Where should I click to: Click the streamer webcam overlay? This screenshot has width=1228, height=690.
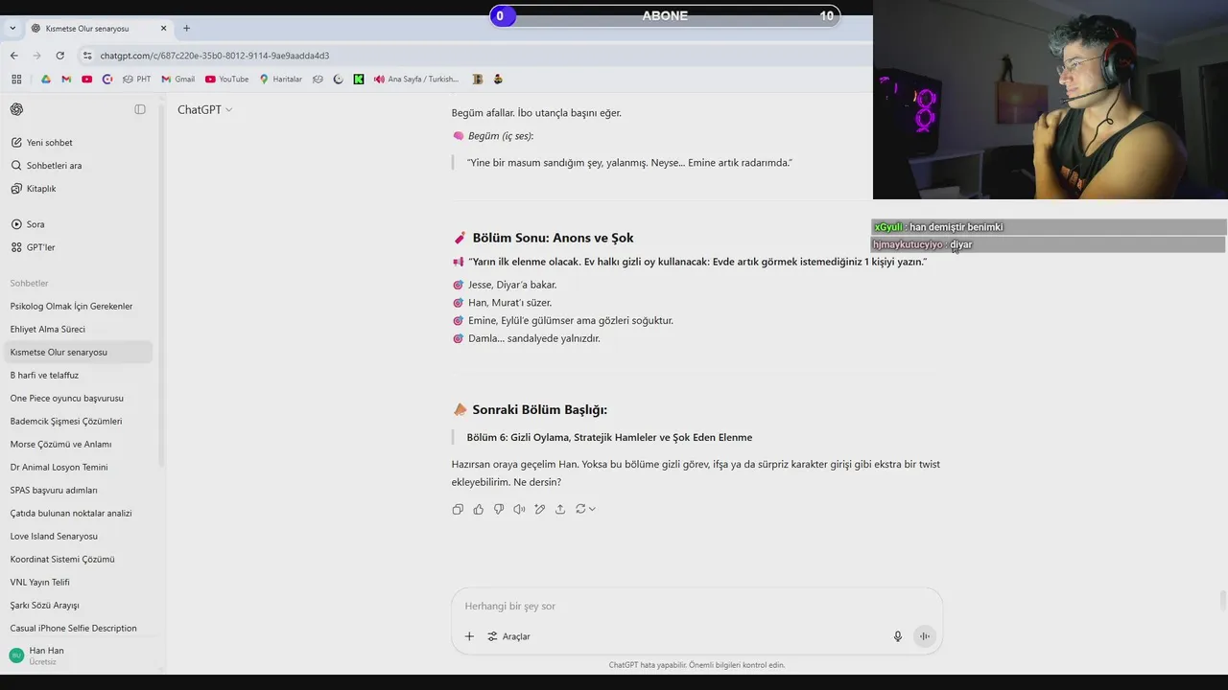[x=1051, y=100]
